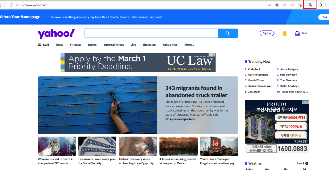This screenshot has width=329, height=170.
Task: Open 343 migrants found headline
Action: click(196, 92)
